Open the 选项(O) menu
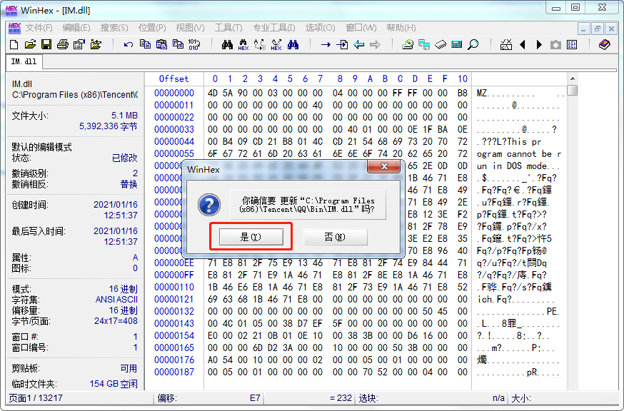Viewport: 624px width, 411px height. pyautogui.click(x=320, y=28)
